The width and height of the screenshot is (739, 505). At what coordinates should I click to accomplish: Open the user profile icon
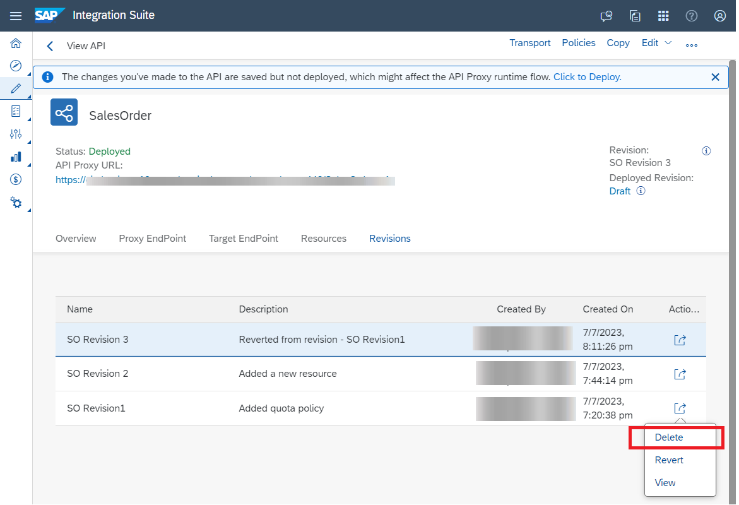719,16
